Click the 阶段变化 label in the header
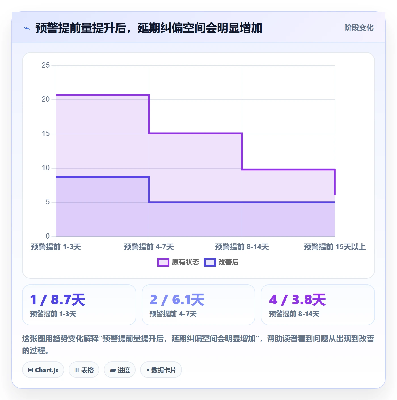The height and width of the screenshot is (400, 397). tap(359, 28)
